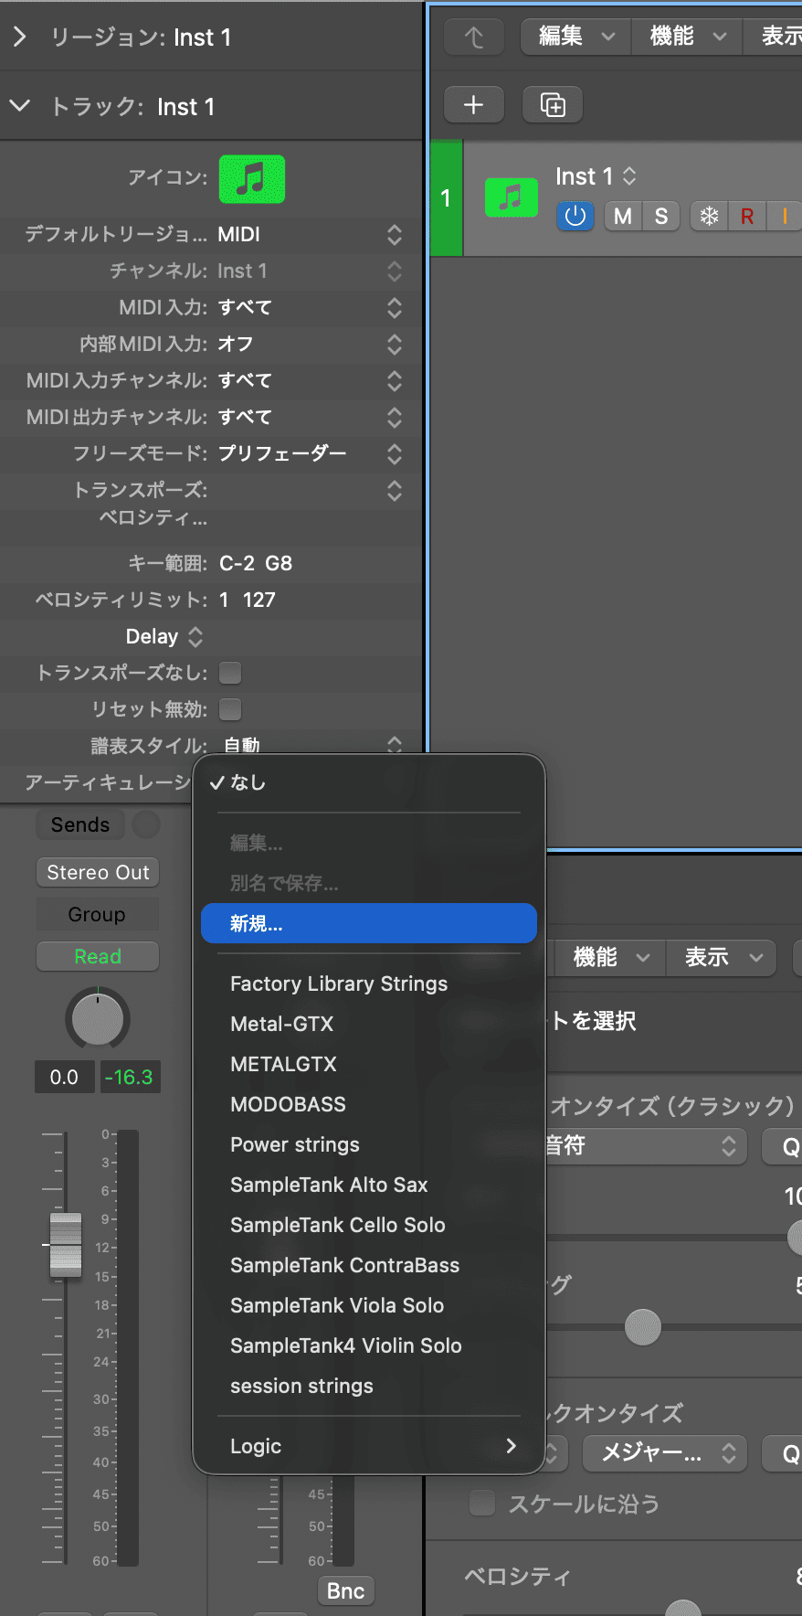The width and height of the screenshot is (802, 1616).
Task: Select MODOBASS articulation set
Action: coord(369,1104)
